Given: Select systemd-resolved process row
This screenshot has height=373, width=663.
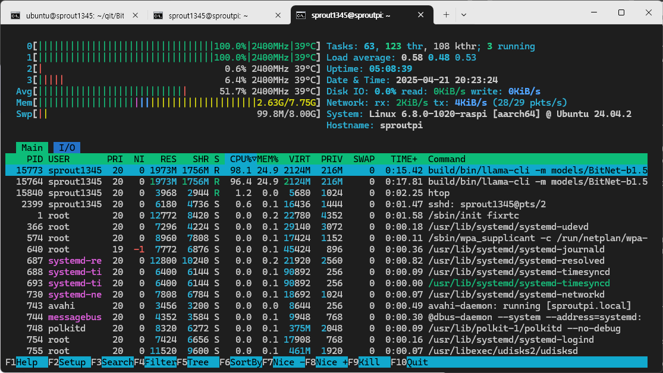Looking at the screenshot, I should click(326, 261).
